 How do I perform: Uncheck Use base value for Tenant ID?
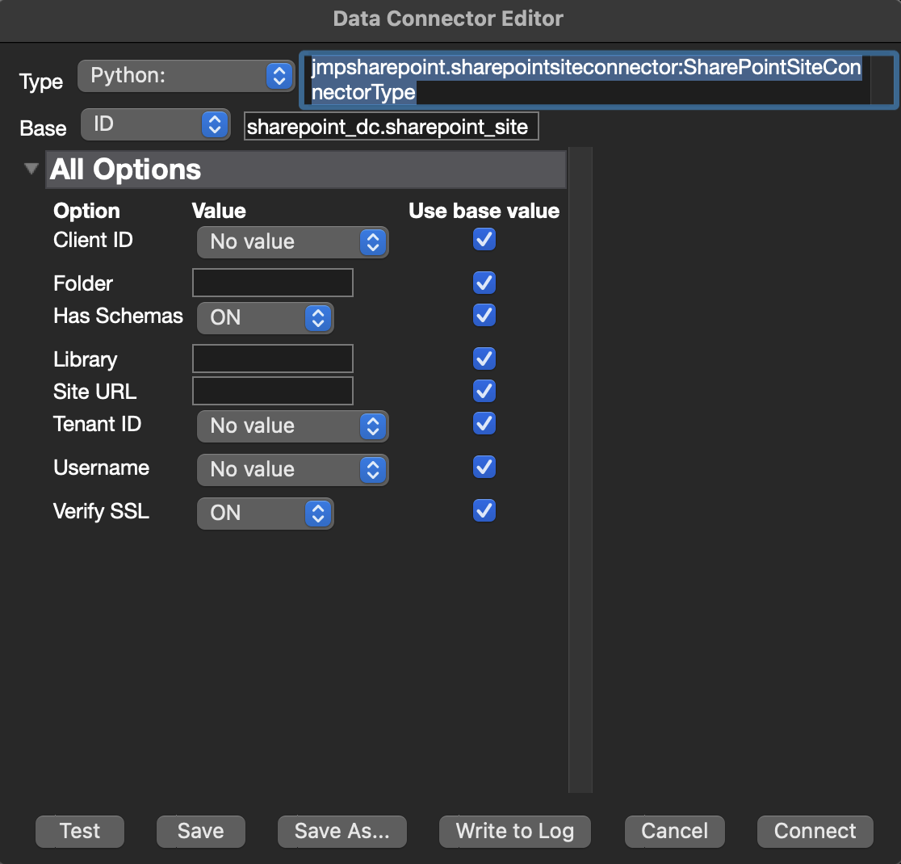(x=484, y=423)
